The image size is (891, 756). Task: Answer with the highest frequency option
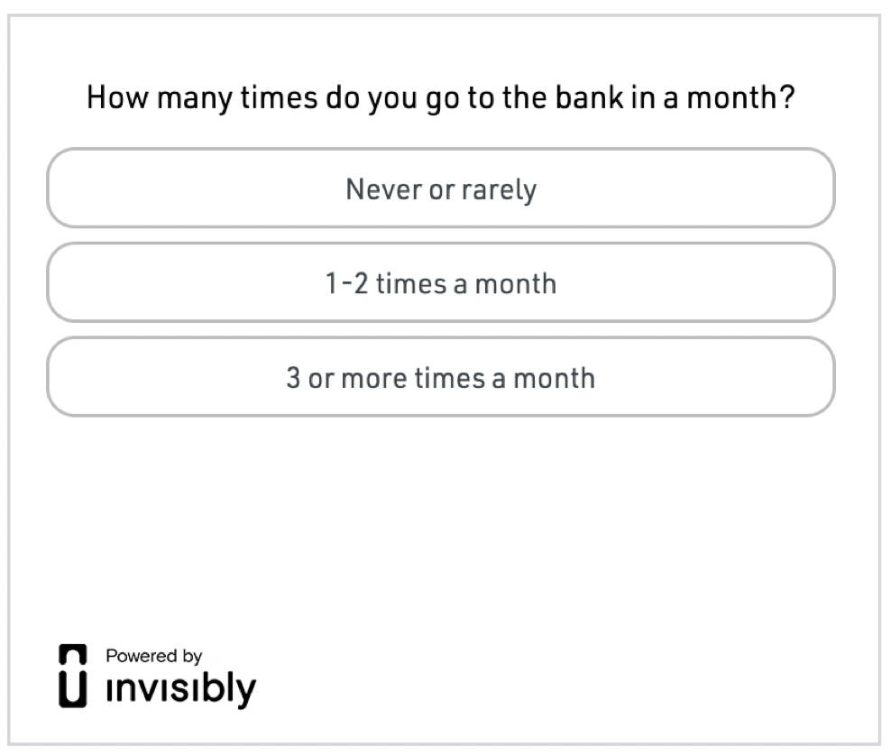441,377
